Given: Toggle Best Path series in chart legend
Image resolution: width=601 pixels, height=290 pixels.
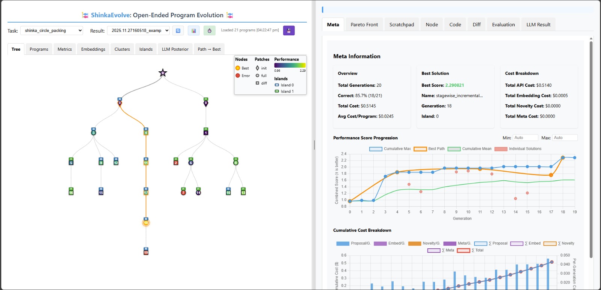Looking at the screenshot, I should coord(420,149).
